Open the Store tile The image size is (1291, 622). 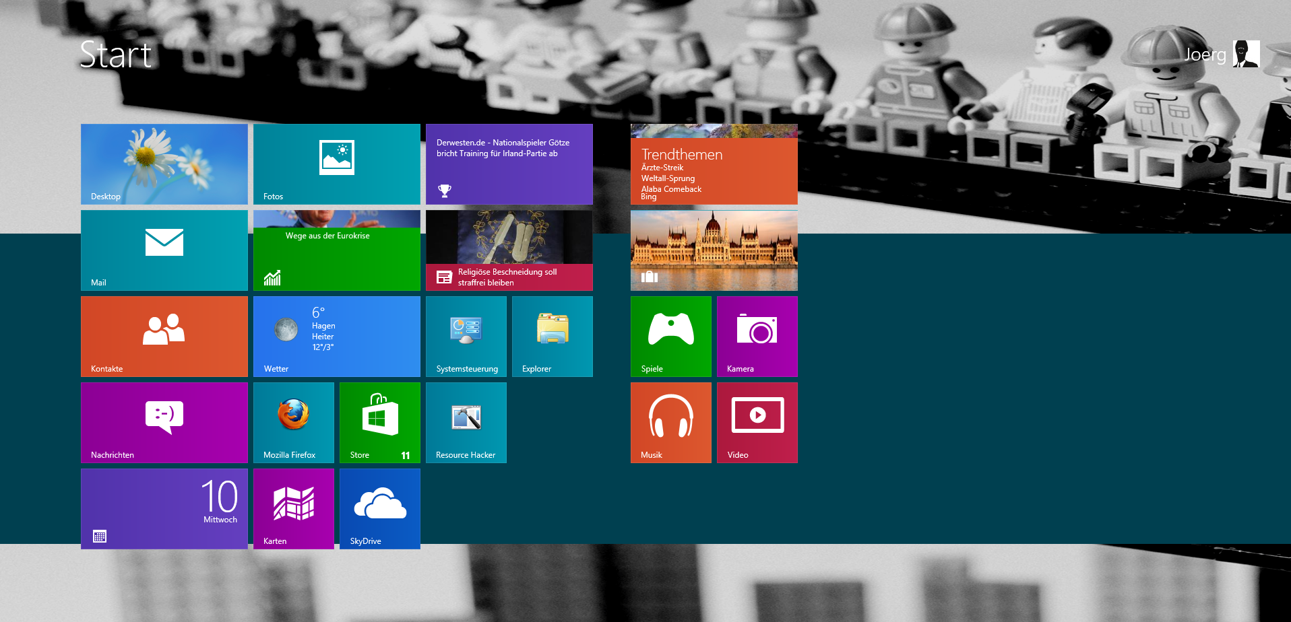pyautogui.click(x=380, y=423)
